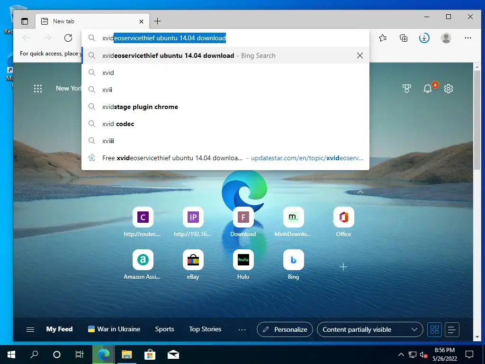Open the notifications bell icon
485x364 pixels.
(428, 89)
